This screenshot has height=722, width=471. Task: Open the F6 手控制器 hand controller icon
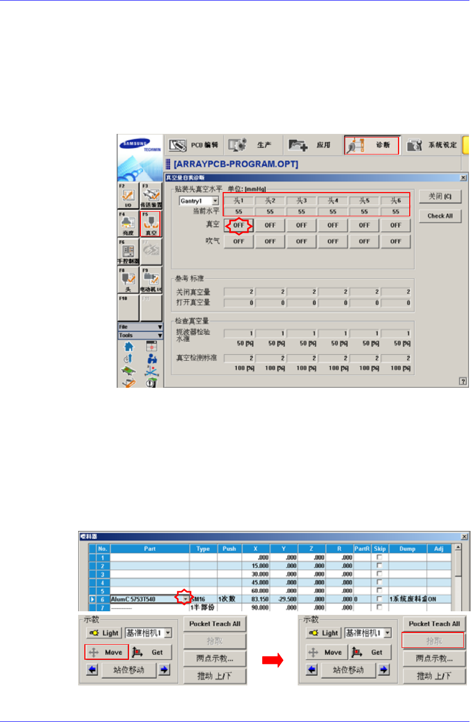128,251
